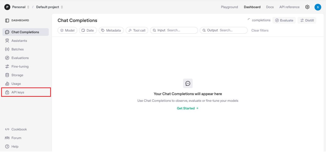Screen dimensions: 326x156
Task: Open the Cookbook resource
Action: pyautogui.click(x=19, y=129)
